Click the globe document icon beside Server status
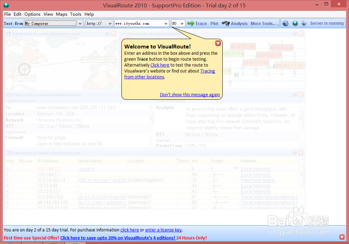 click(x=304, y=23)
